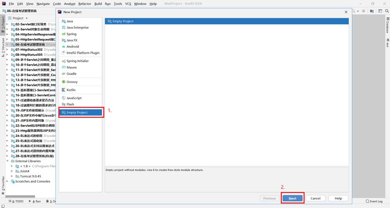
Task: Click the dialog Help button
Action: [338, 198]
